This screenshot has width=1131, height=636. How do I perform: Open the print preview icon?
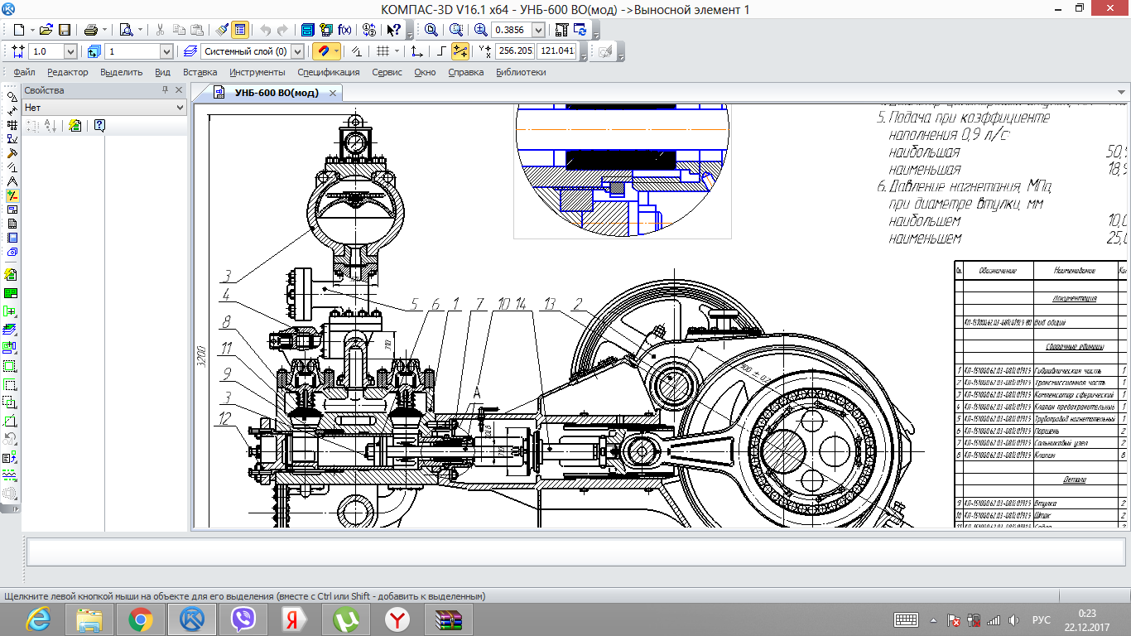point(126,30)
